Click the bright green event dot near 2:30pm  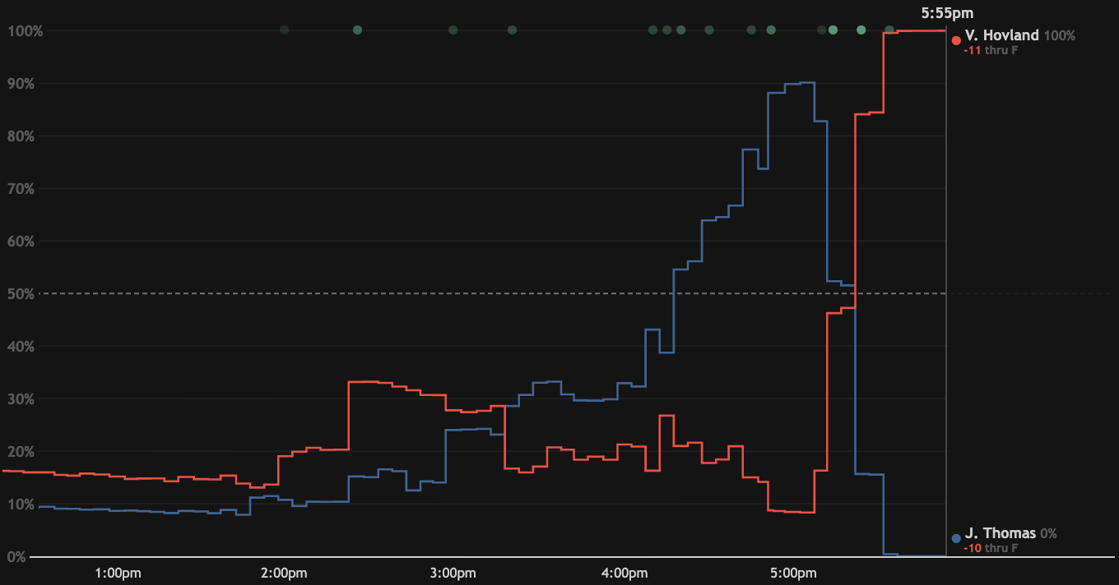click(x=357, y=30)
